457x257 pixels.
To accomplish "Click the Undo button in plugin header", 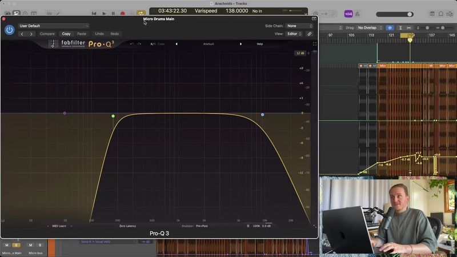I will pyautogui.click(x=99, y=34).
